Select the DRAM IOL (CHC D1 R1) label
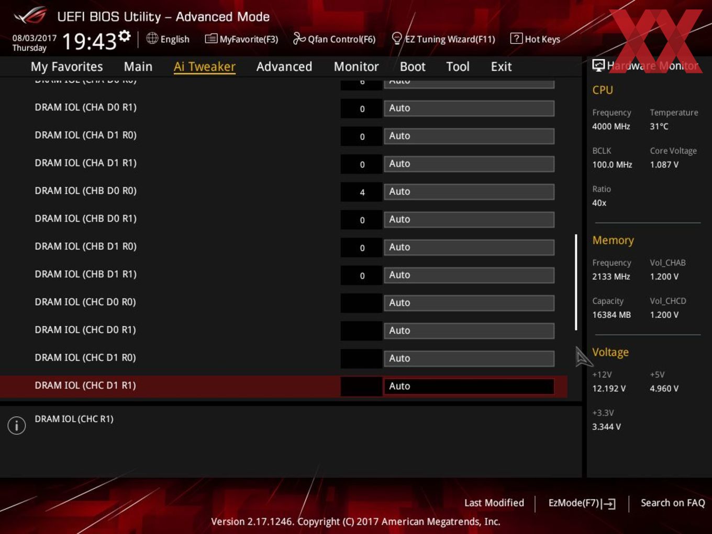Image resolution: width=712 pixels, height=534 pixels. point(85,385)
